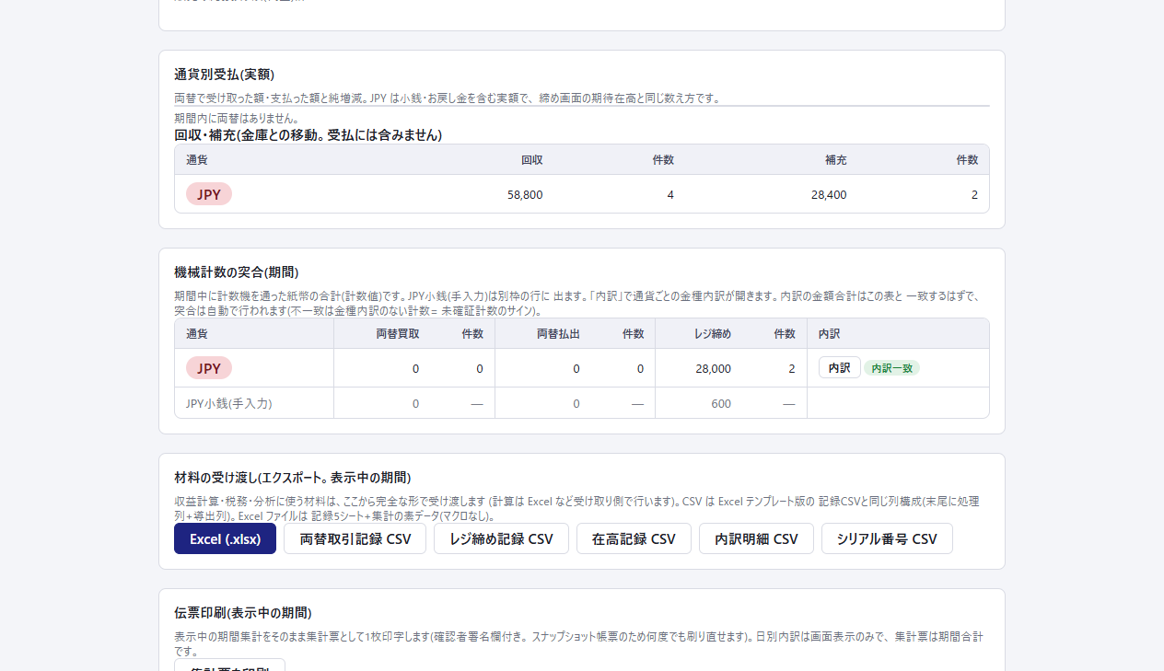This screenshot has width=1164, height=671.
Task: Click JPY小銭(手入力) row label
Action: pyautogui.click(x=229, y=403)
